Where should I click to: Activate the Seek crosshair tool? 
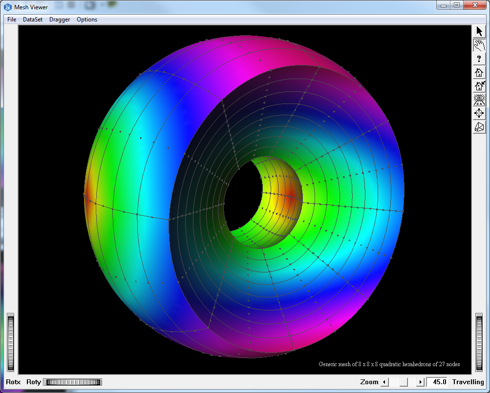[479, 113]
